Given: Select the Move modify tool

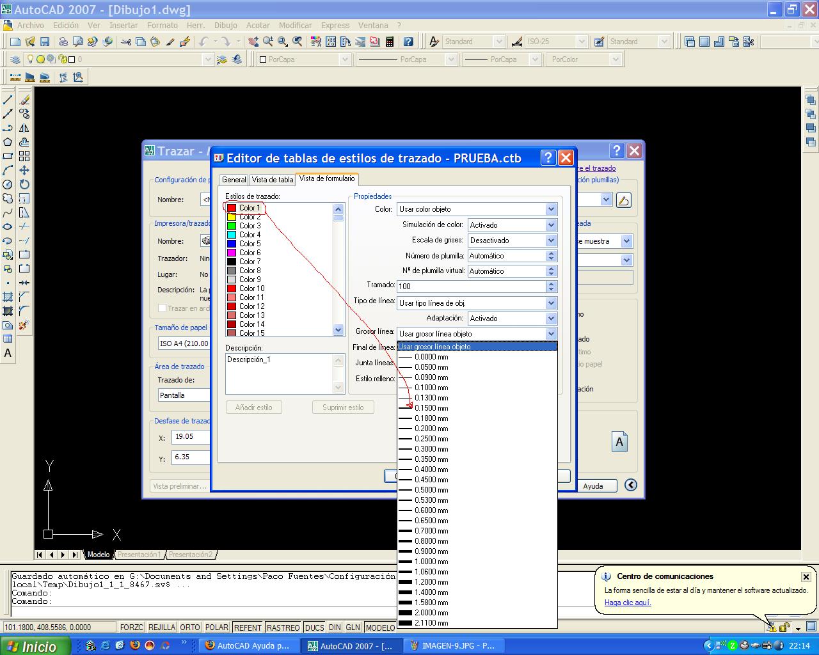Looking at the screenshot, I should [x=24, y=170].
